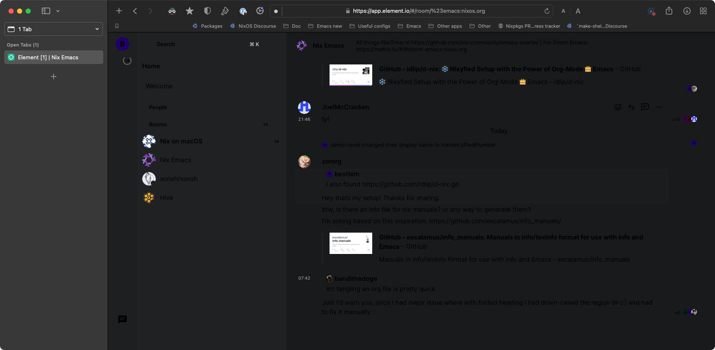Screen dimensions: 715x350
Task: Open the Share button in Safari
Action: pyautogui.click(x=669, y=11)
